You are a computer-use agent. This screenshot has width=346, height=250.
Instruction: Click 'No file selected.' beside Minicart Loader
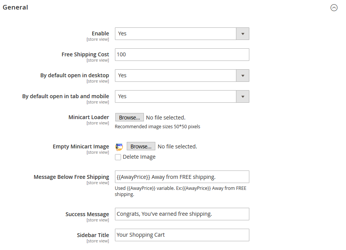(166, 118)
